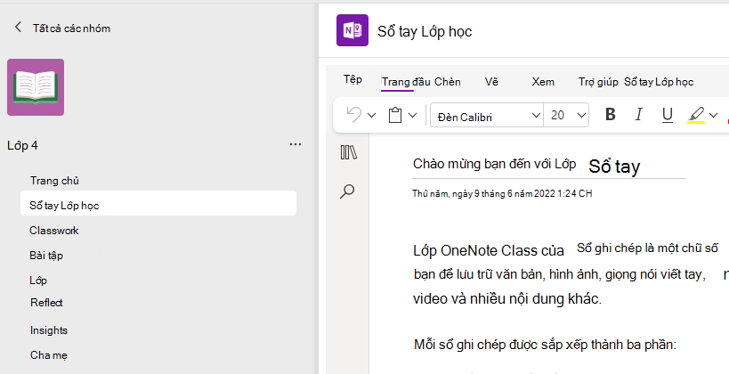
Task: Apply yellow text highlight color
Action: [x=696, y=115]
